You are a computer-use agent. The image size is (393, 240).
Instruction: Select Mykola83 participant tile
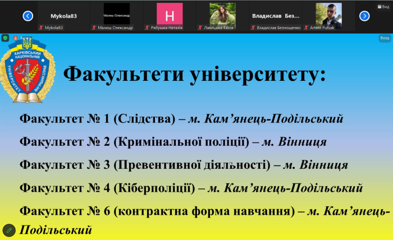click(64, 16)
